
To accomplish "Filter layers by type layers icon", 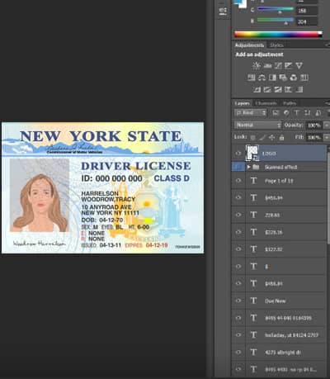I will point(297,113).
